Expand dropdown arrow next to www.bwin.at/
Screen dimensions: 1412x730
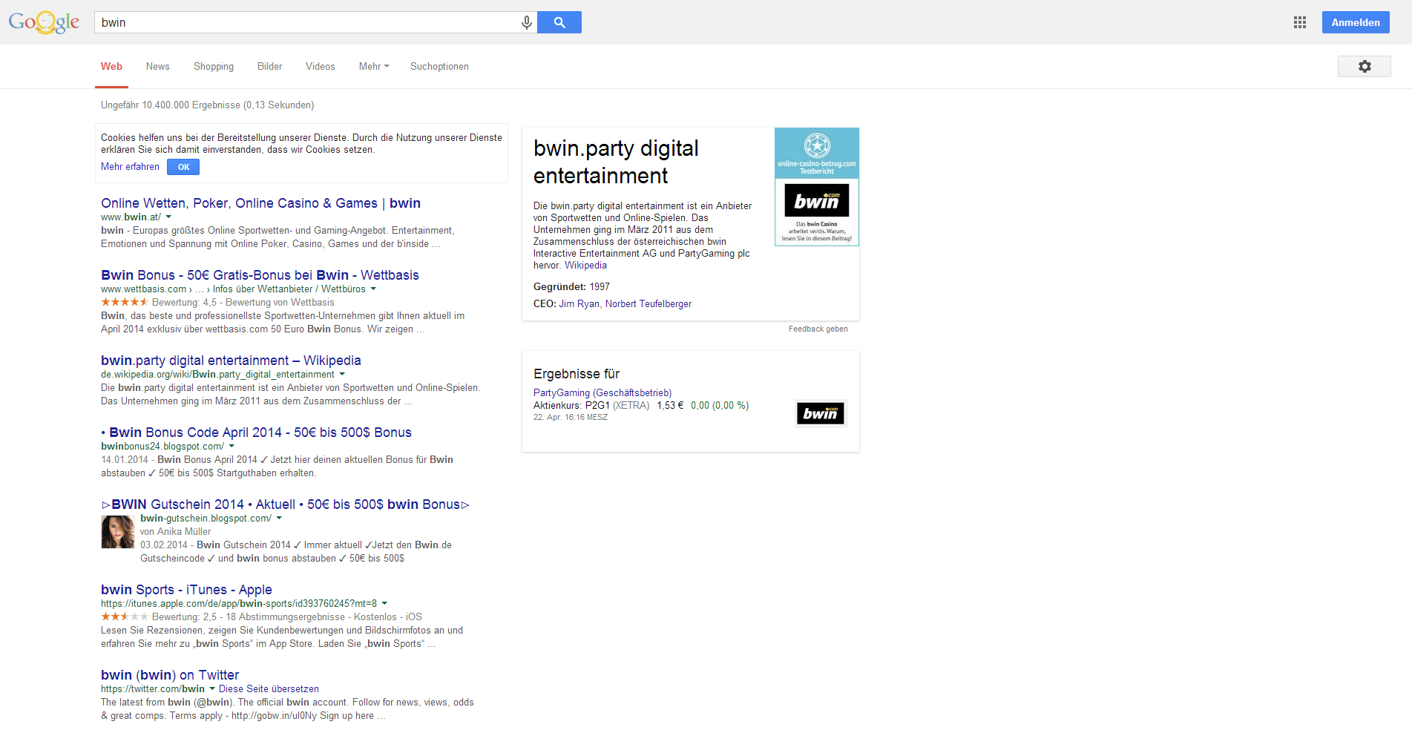[x=168, y=217]
